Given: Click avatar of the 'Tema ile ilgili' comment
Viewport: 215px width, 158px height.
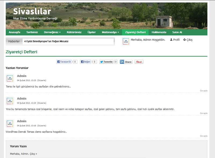Looking at the screenshot, I should pos(10,78).
